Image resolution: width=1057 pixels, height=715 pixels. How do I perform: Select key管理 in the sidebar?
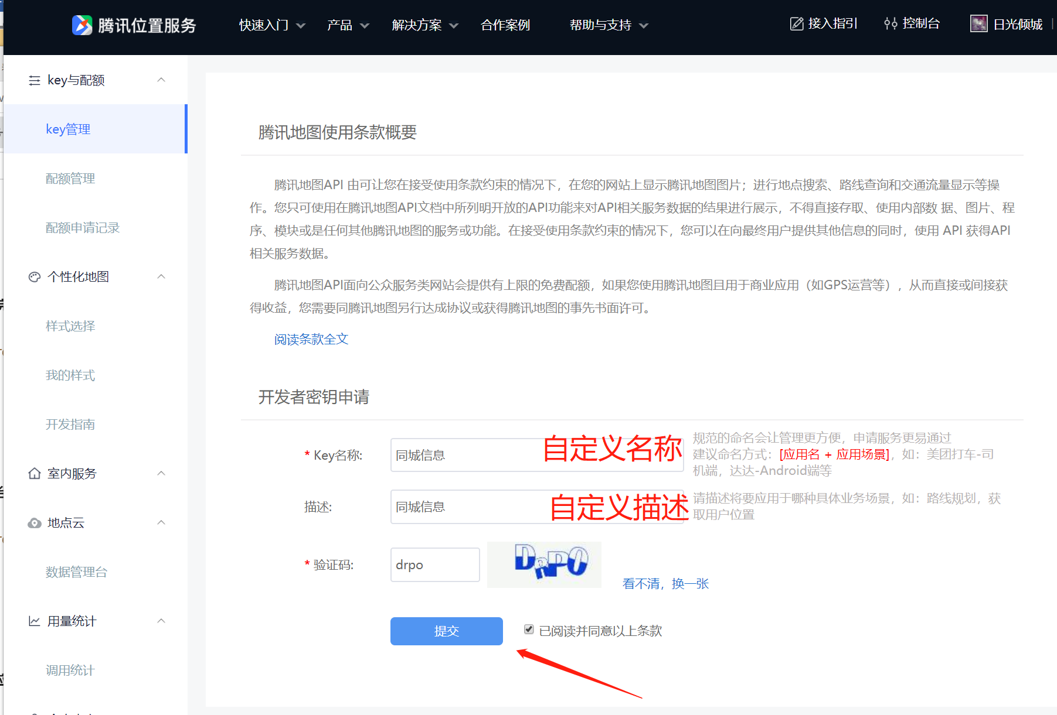coord(95,129)
